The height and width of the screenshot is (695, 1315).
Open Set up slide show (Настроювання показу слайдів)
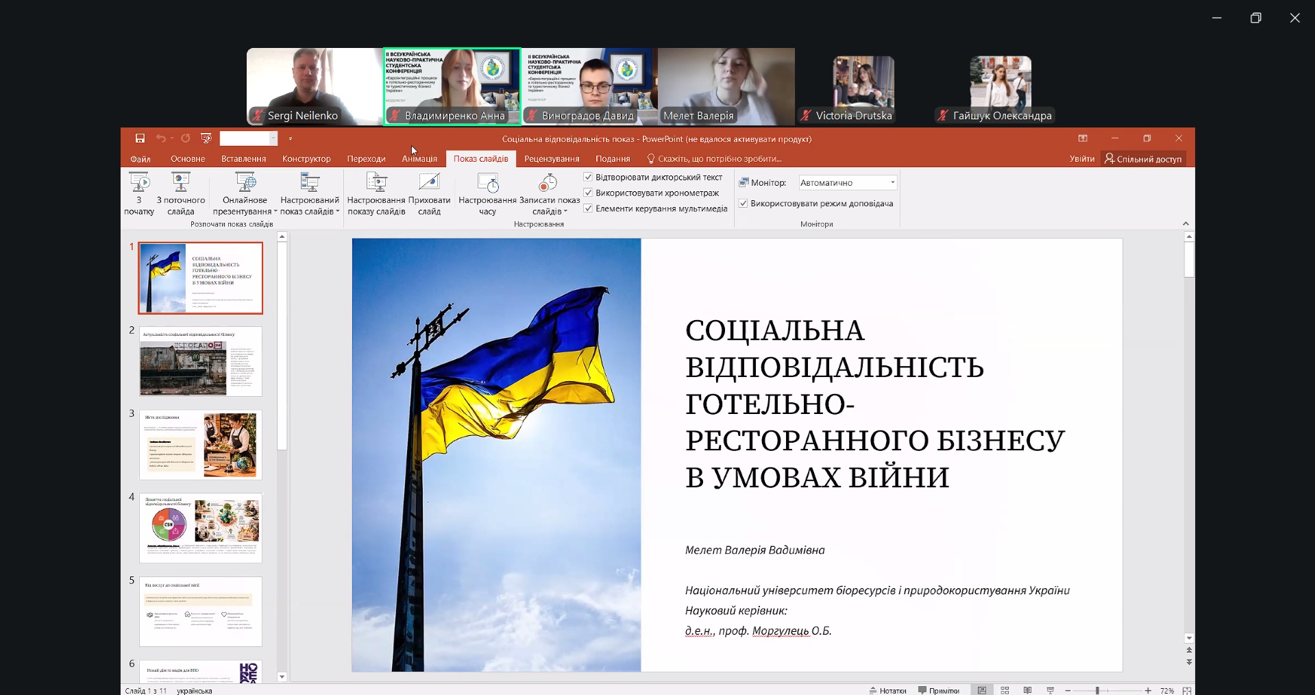pyautogui.click(x=376, y=183)
